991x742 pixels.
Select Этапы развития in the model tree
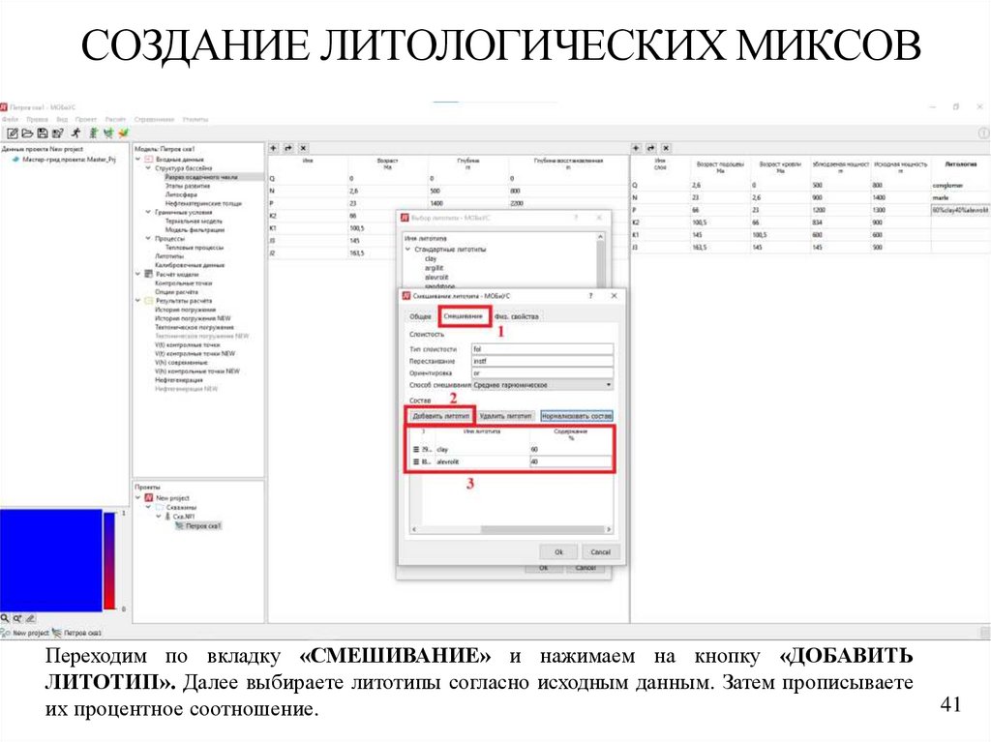[188, 186]
